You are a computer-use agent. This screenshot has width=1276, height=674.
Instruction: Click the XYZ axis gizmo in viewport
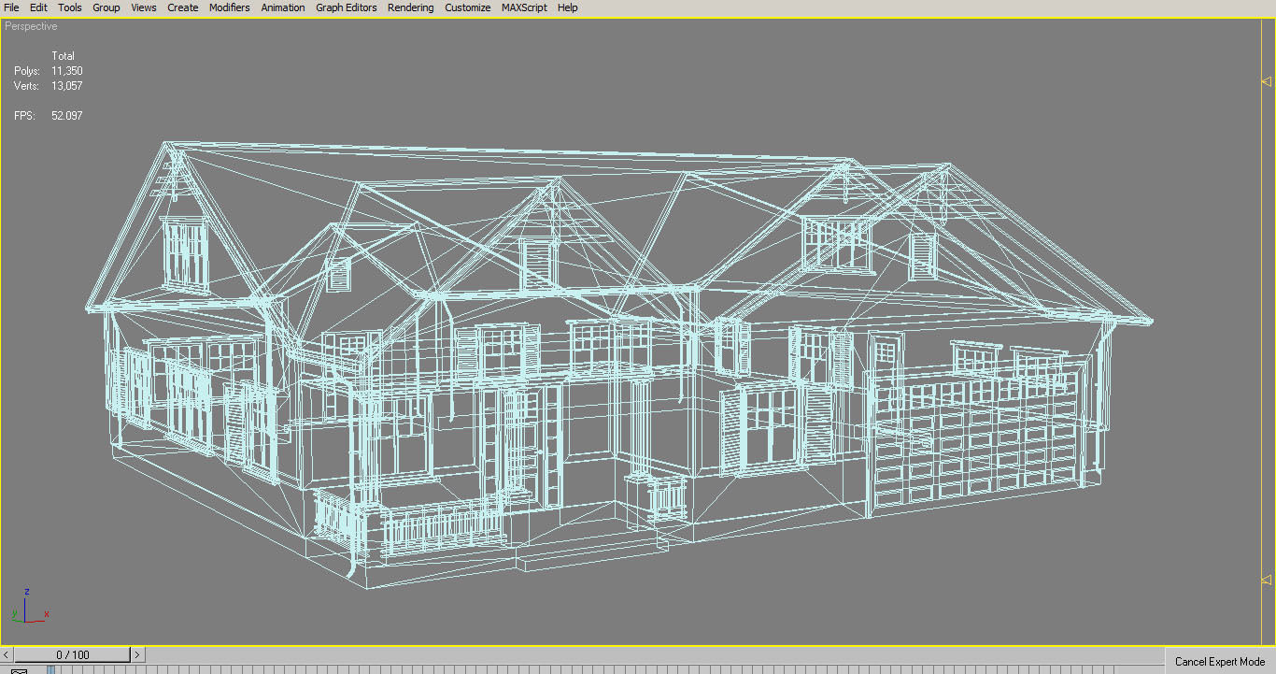(x=29, y=608)
